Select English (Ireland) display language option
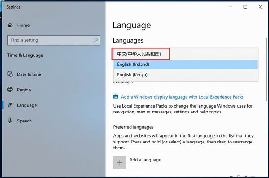This screenshot has width=269, height=178. coord(186,65)
